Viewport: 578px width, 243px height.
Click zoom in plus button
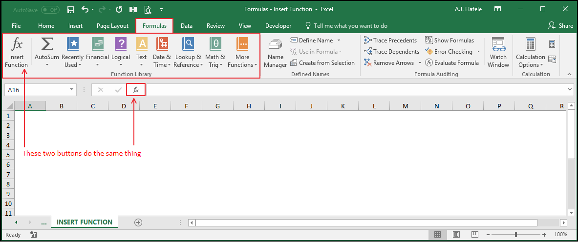pyautogui.click(x=544, y=235)
